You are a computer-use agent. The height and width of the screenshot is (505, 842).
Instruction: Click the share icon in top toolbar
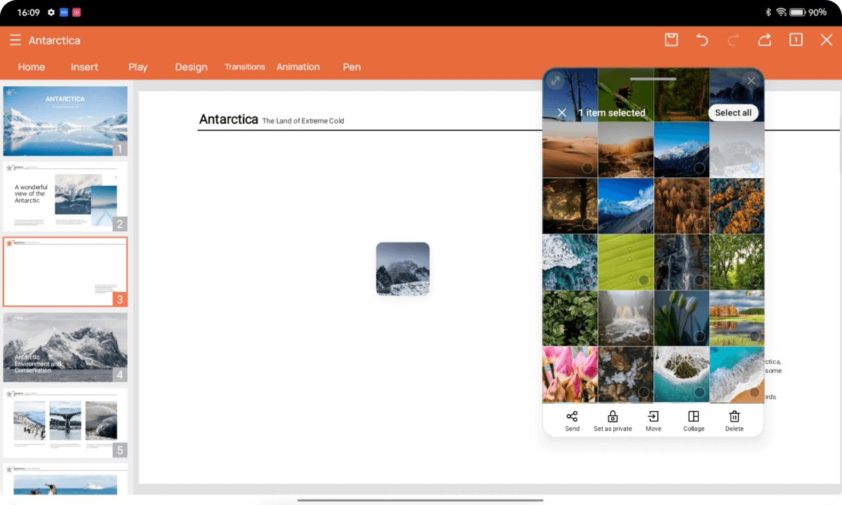pos(764,40)
